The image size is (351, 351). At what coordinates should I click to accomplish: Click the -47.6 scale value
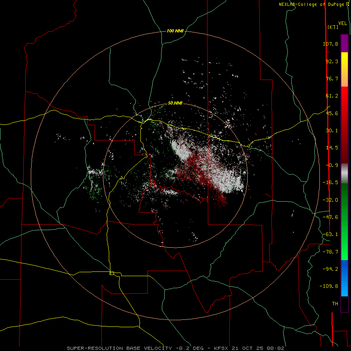coord(330,217)
